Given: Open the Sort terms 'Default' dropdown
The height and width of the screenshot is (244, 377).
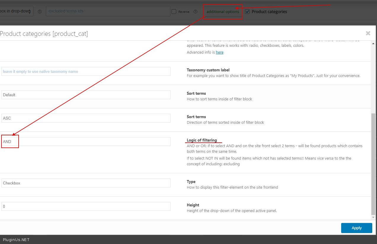Looking at the screenshot, I should pos(86,95).
